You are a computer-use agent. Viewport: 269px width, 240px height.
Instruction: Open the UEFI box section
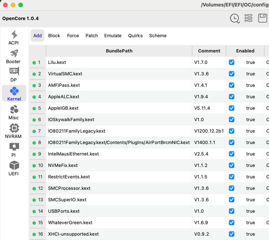point(14,168)
